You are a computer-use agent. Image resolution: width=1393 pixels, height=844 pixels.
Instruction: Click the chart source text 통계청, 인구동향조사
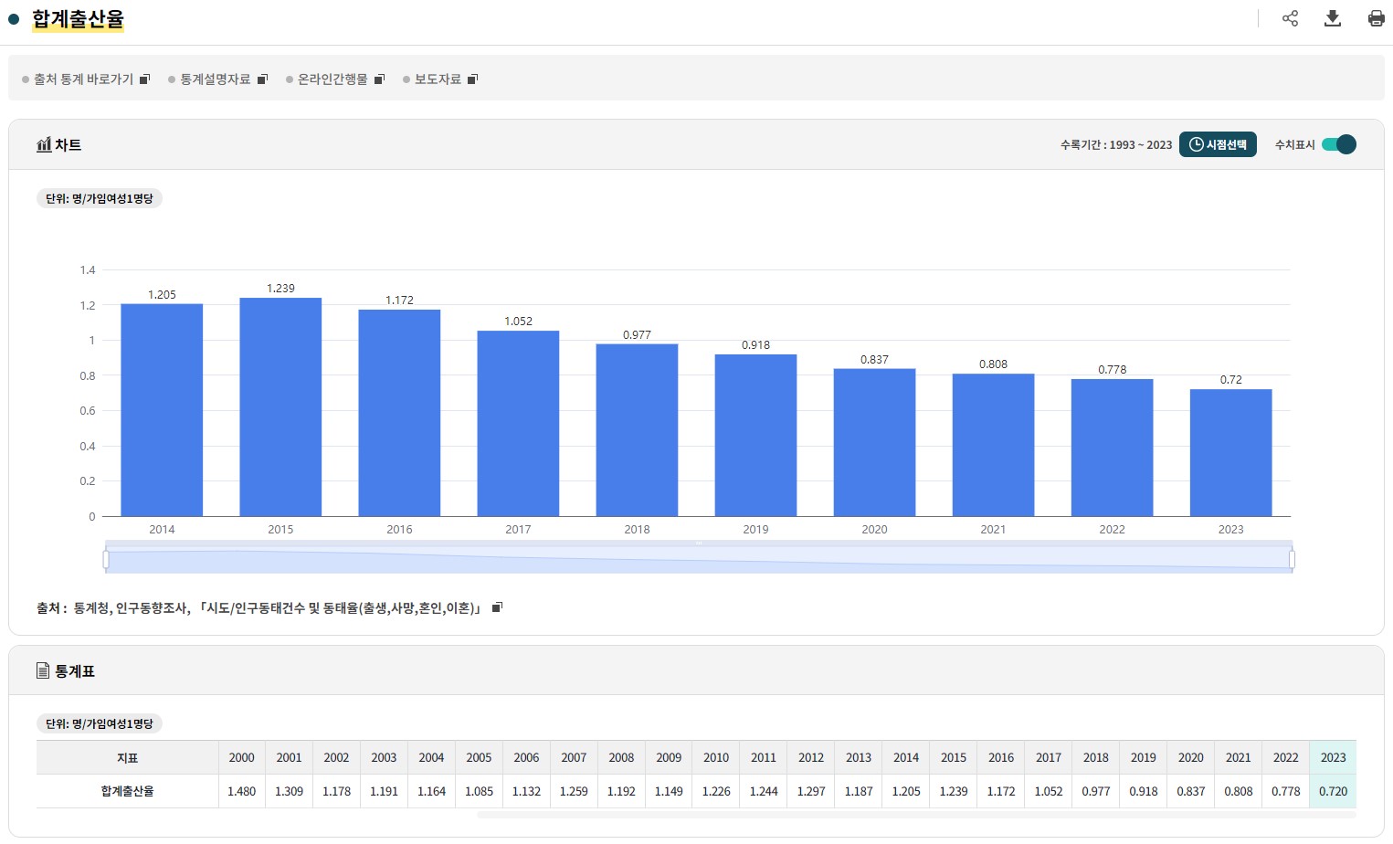tap(132, 607)
